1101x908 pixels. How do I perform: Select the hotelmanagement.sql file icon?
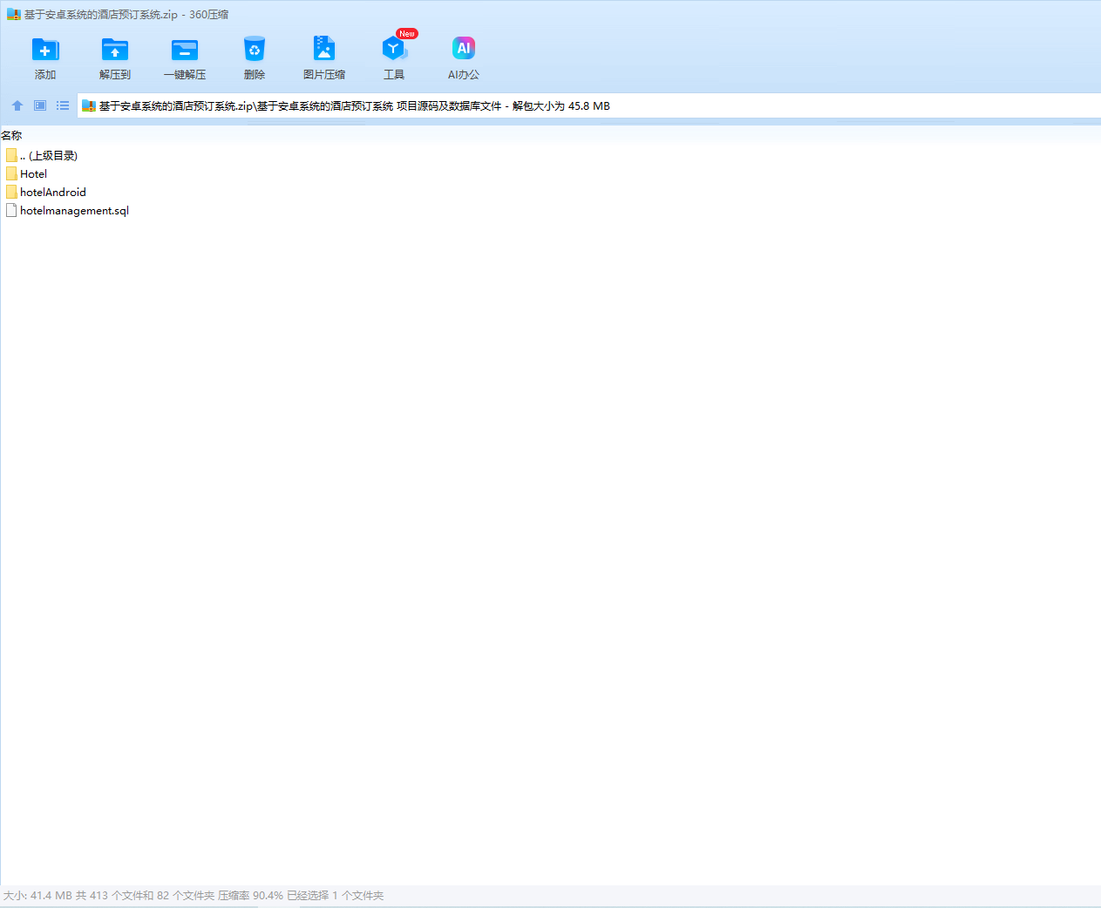click(x=11, y=210)
